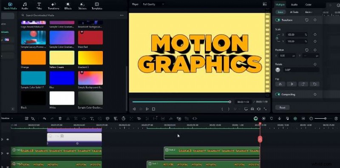Add keyframe for Scale X
Image resolution: width=340 pixels, height=168 pixels.
315,34
